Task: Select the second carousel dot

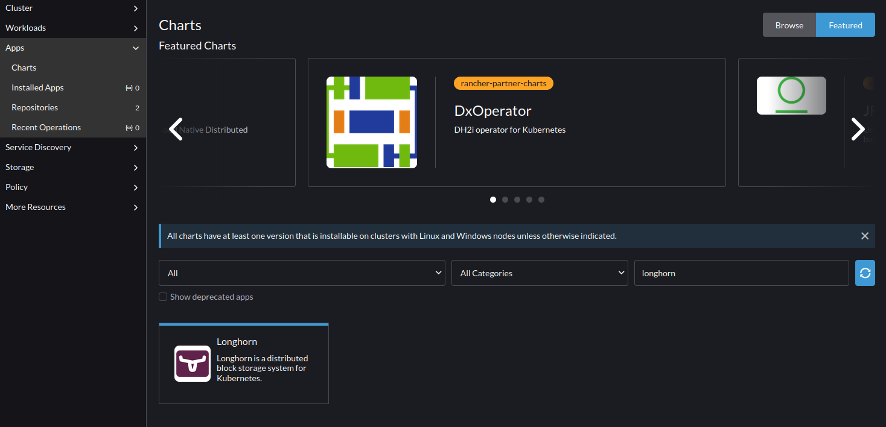Action: click(x=505, y=200)
